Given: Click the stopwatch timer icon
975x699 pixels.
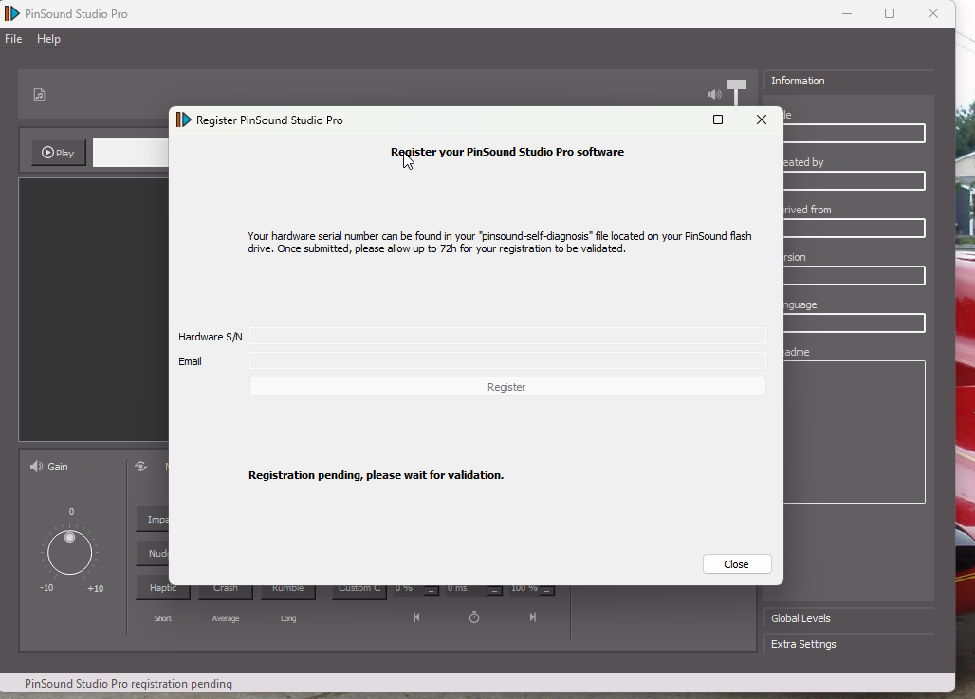Looking at the screenshot, I should point(474,617).
